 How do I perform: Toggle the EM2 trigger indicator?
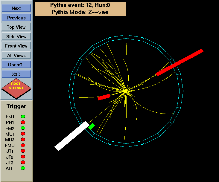23,128
